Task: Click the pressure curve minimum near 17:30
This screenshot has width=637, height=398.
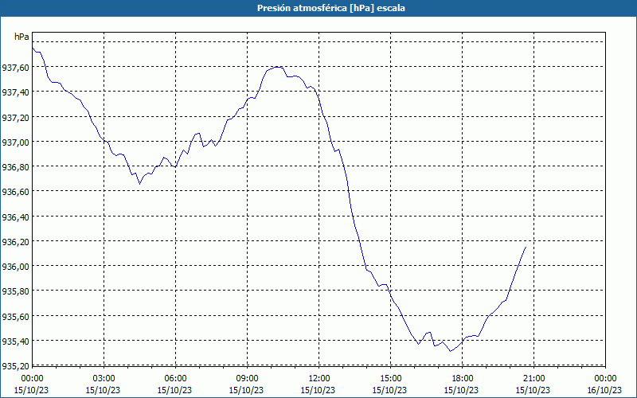Action: coord(450,351)
